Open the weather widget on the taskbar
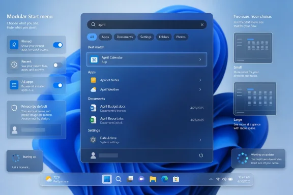This screenshot has width=293, height=195. click(x=57, y=179)
